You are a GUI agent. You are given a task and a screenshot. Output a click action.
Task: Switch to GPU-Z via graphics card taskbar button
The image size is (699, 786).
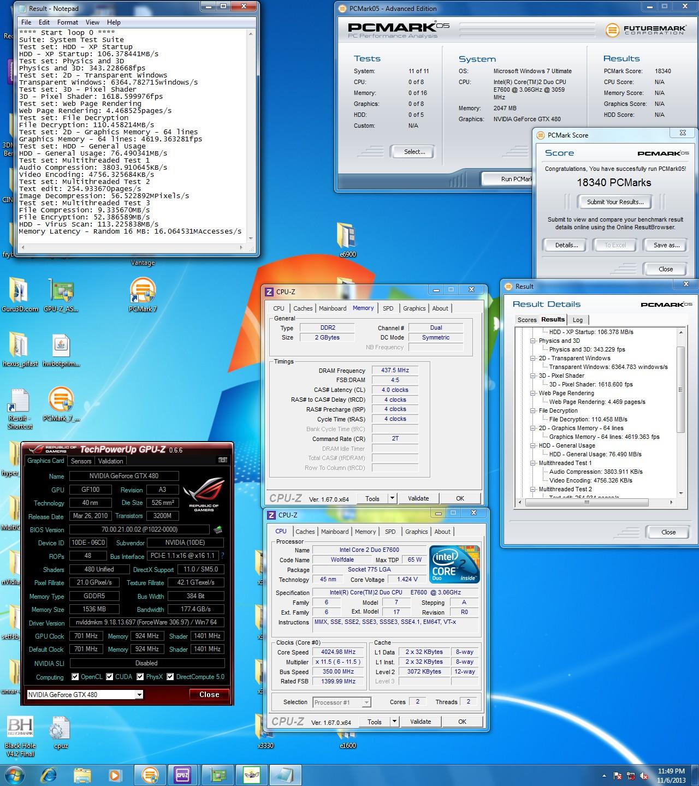pos(217,775)
